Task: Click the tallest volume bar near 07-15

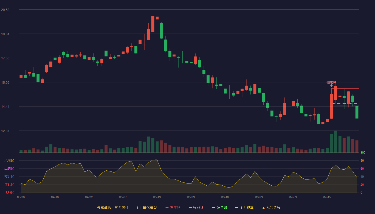Action: (336, 142)
